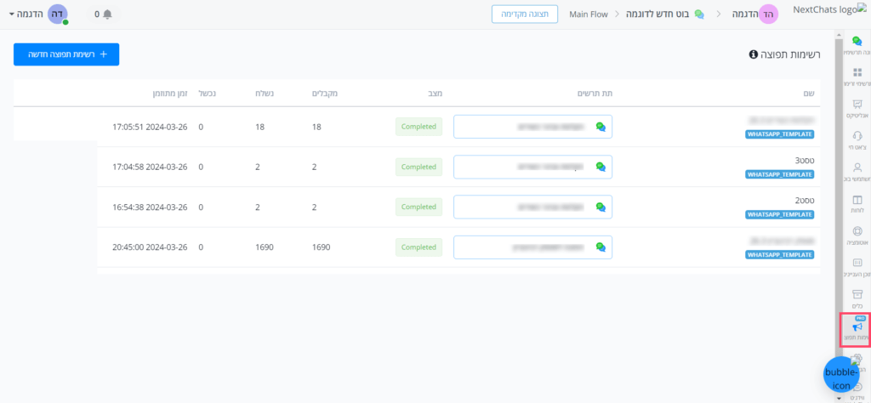Open the sub-flow selector in the 18 recipients row
871x403 pixels.
click(532, 127)
